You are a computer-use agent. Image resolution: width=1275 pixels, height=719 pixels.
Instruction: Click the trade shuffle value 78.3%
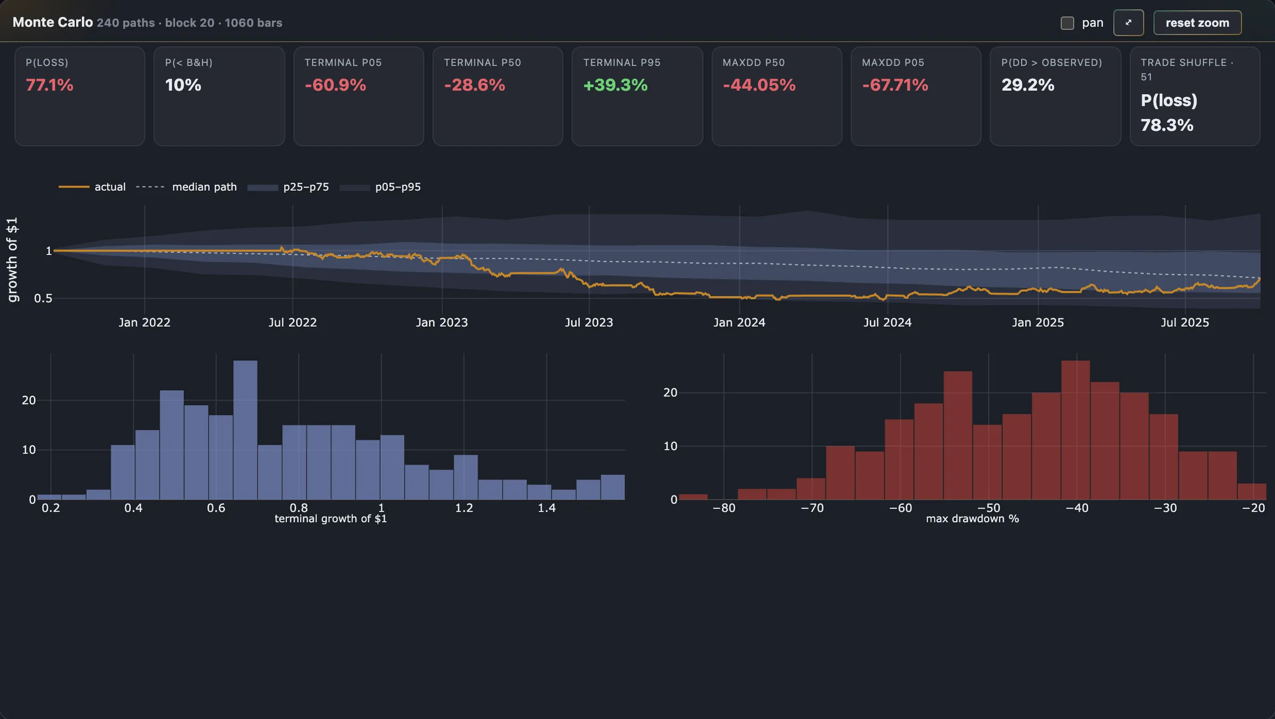(1167, 125)
